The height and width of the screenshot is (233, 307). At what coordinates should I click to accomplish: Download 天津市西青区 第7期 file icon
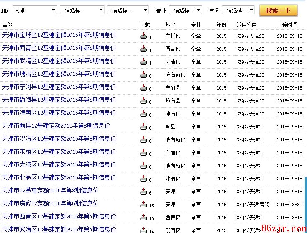tap(143, 218)
